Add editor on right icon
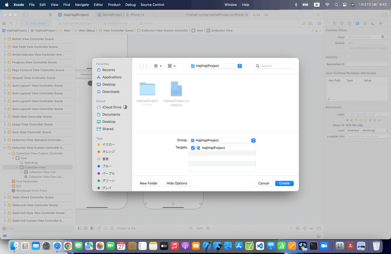The height and width of the screenshot is (254, 391). point(320,23)
